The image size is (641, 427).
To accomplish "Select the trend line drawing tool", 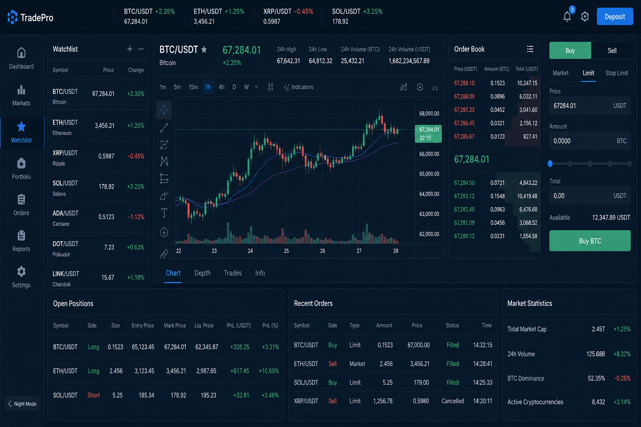I will [x=164, y=128].
